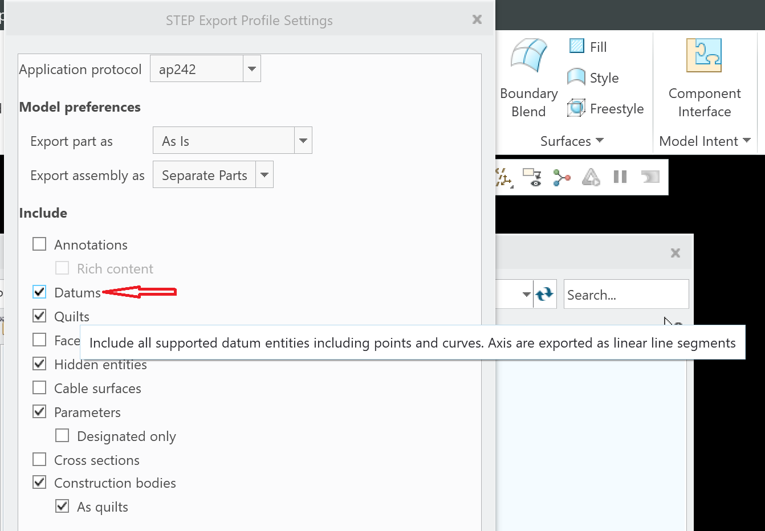Select the Boundary Blend surface tool
Viewport: 765px width, 531px height.
(528, 74)
